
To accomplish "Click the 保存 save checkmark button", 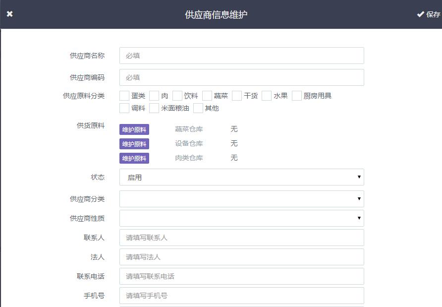I will pos(428,14).
